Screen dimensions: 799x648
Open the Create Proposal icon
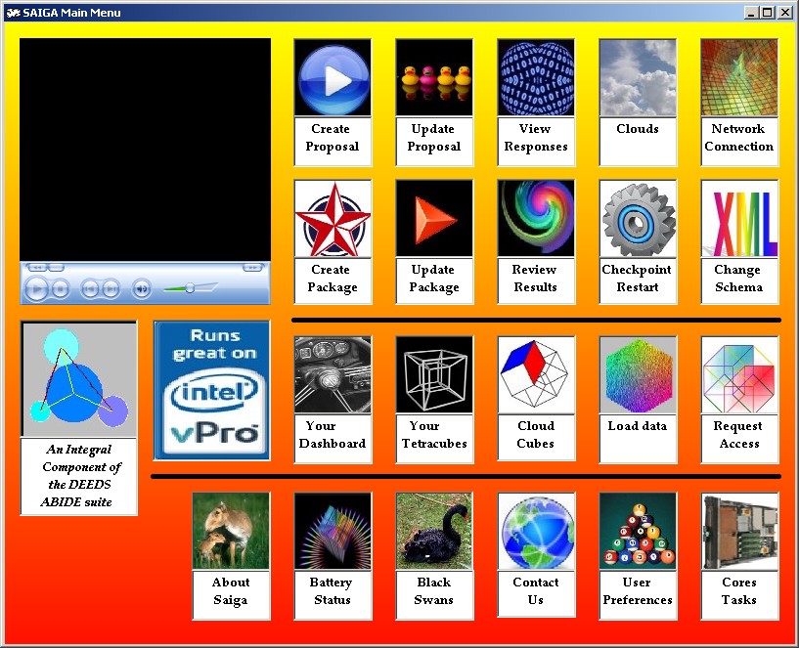[333, 78]
